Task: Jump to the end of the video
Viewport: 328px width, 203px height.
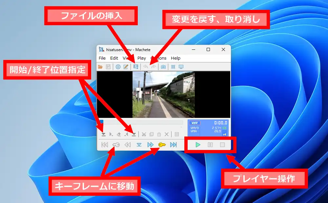Action: click(x=173, y=145)
